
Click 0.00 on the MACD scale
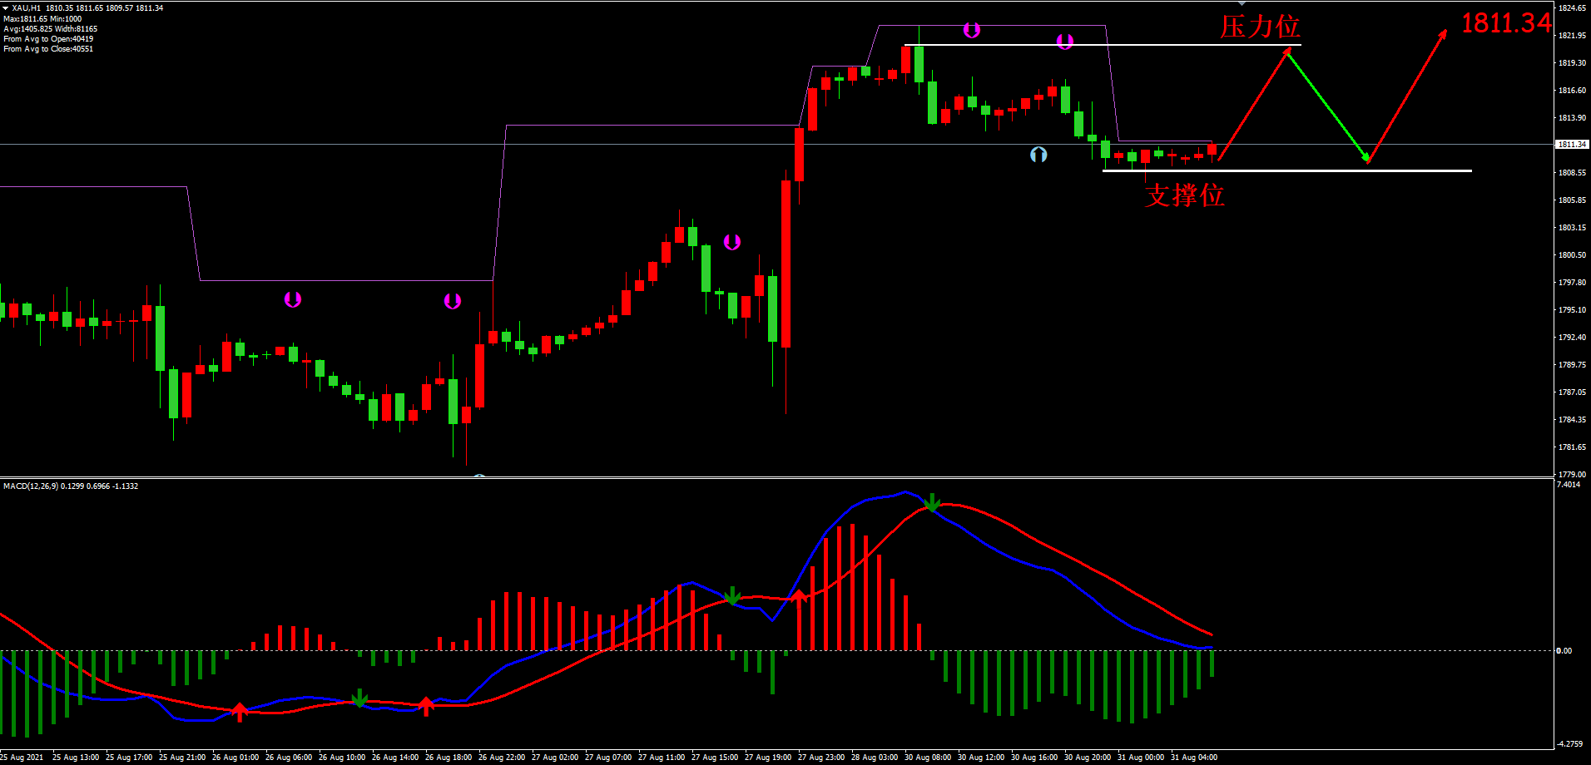click(x=1564, y=650)
